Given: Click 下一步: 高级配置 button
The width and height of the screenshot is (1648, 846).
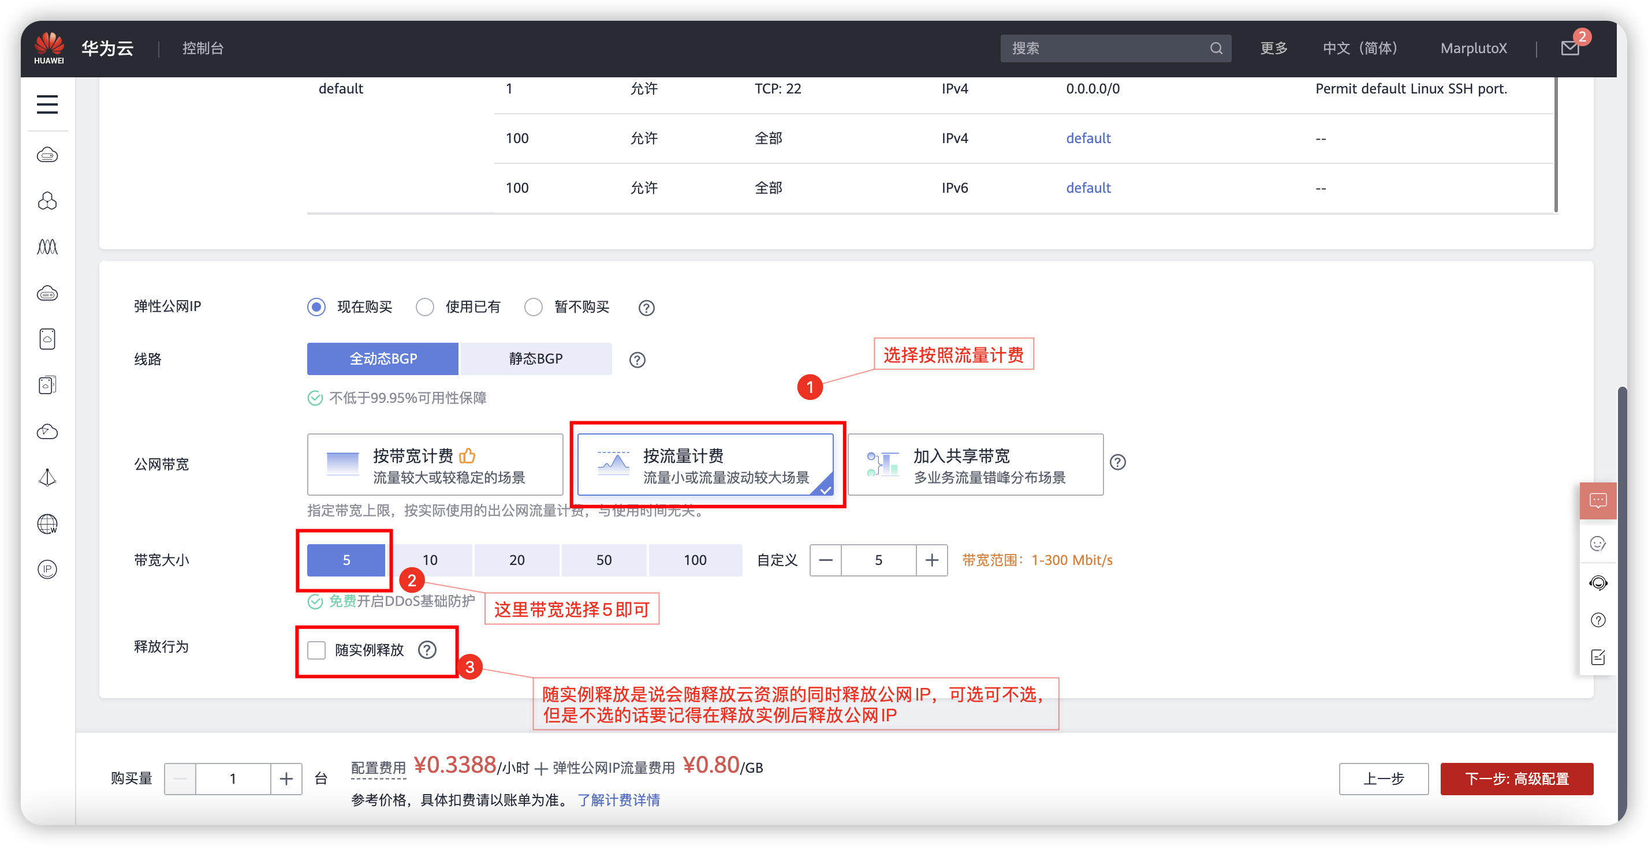Looking at the screenshot, I should pyautogui.click(x=1516, y=778).
